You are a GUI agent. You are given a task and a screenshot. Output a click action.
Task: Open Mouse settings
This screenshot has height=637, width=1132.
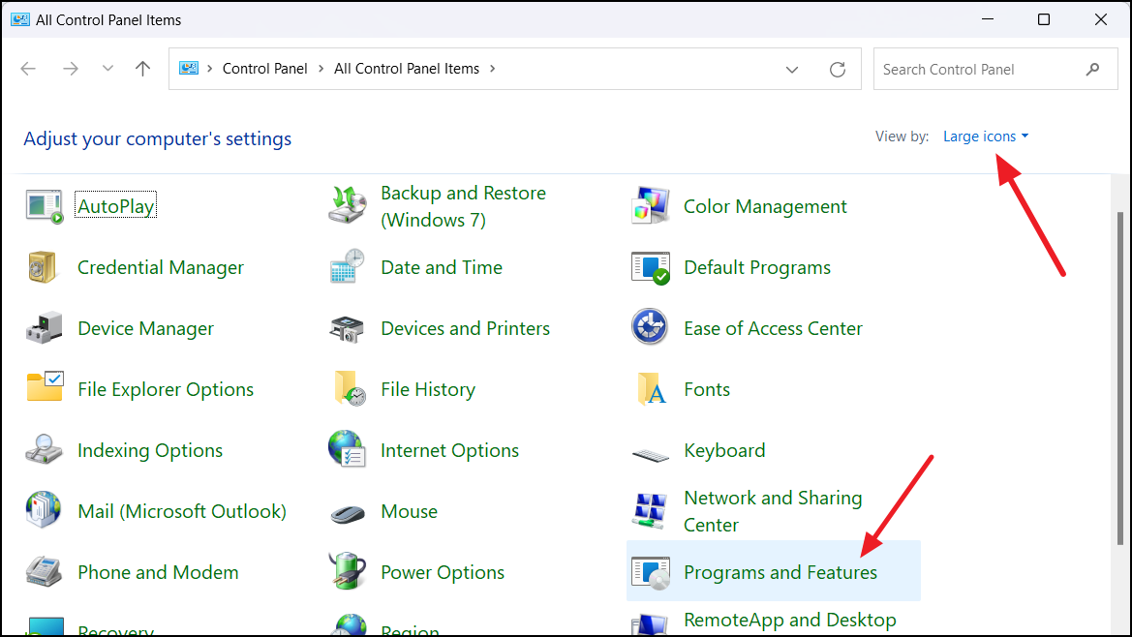(x=409, y=511)
